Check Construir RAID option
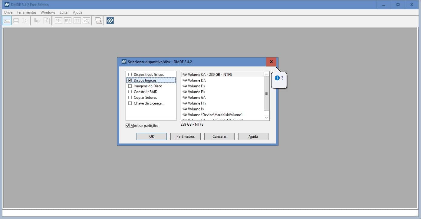 click(130, 92)
